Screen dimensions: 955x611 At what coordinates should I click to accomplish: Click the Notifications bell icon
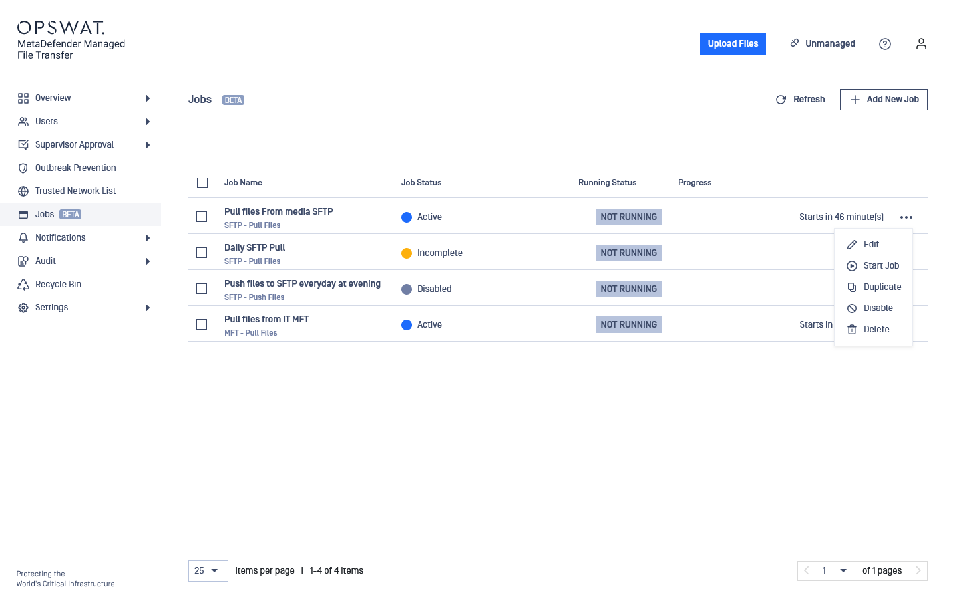point(23,238)
